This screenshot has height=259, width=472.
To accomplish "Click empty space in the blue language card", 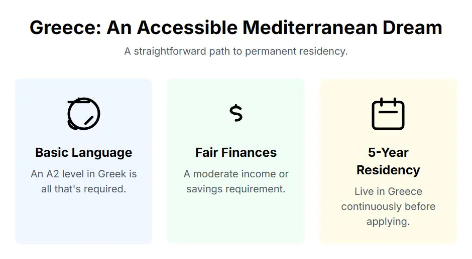I will point(84,220).
